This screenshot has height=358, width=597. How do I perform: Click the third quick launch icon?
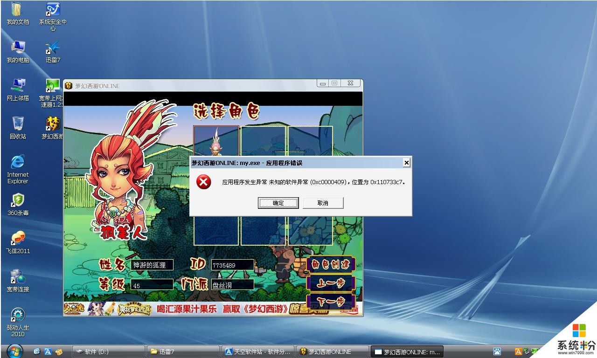(x=58, y=351)
